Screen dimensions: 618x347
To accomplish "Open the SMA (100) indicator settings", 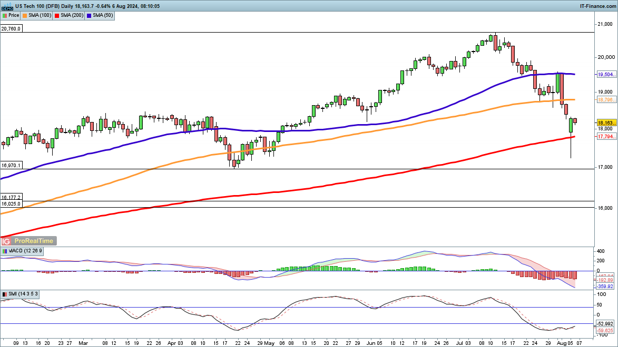I will click(x=39, y=16).
